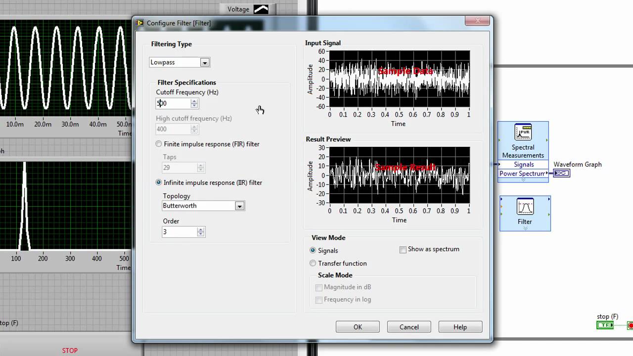Enable the Show as spectrum checkbox
Image resolution: width=633 pixels, height=356 pixels.
pyautogui.click(x=403, y=250)
